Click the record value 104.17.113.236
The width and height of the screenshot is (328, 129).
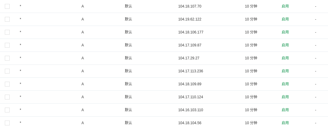pyautogui.click(x=191, y=71)
